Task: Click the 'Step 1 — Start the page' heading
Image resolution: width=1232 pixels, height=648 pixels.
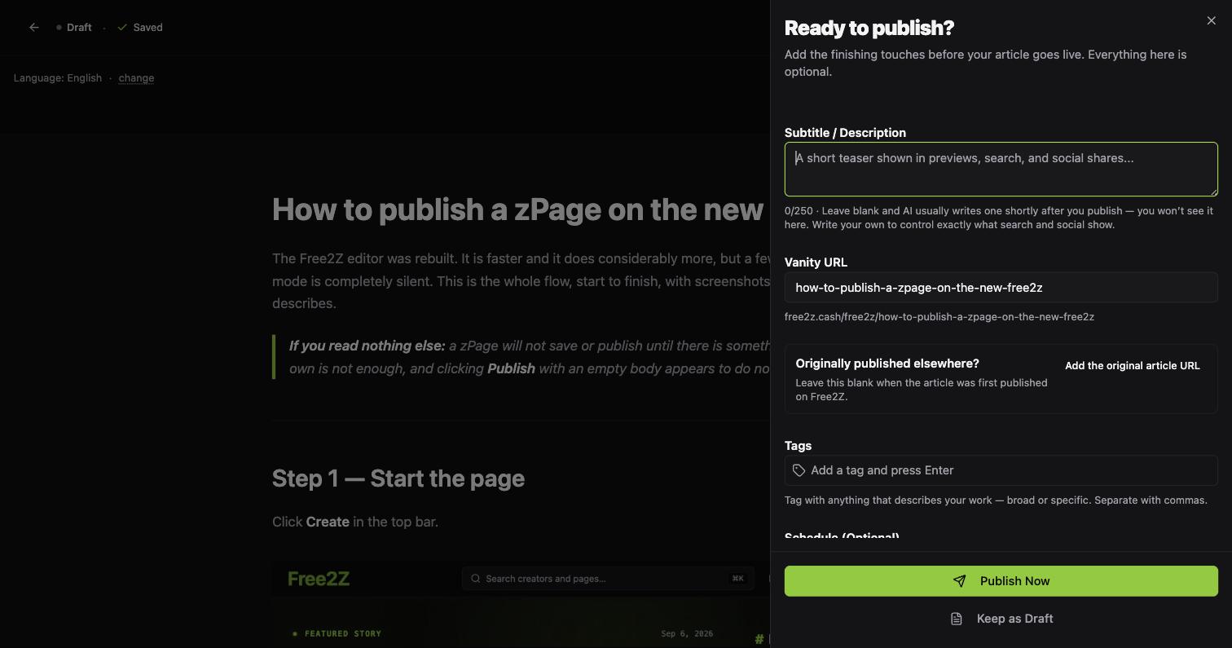Action: (x=398, y=478)
